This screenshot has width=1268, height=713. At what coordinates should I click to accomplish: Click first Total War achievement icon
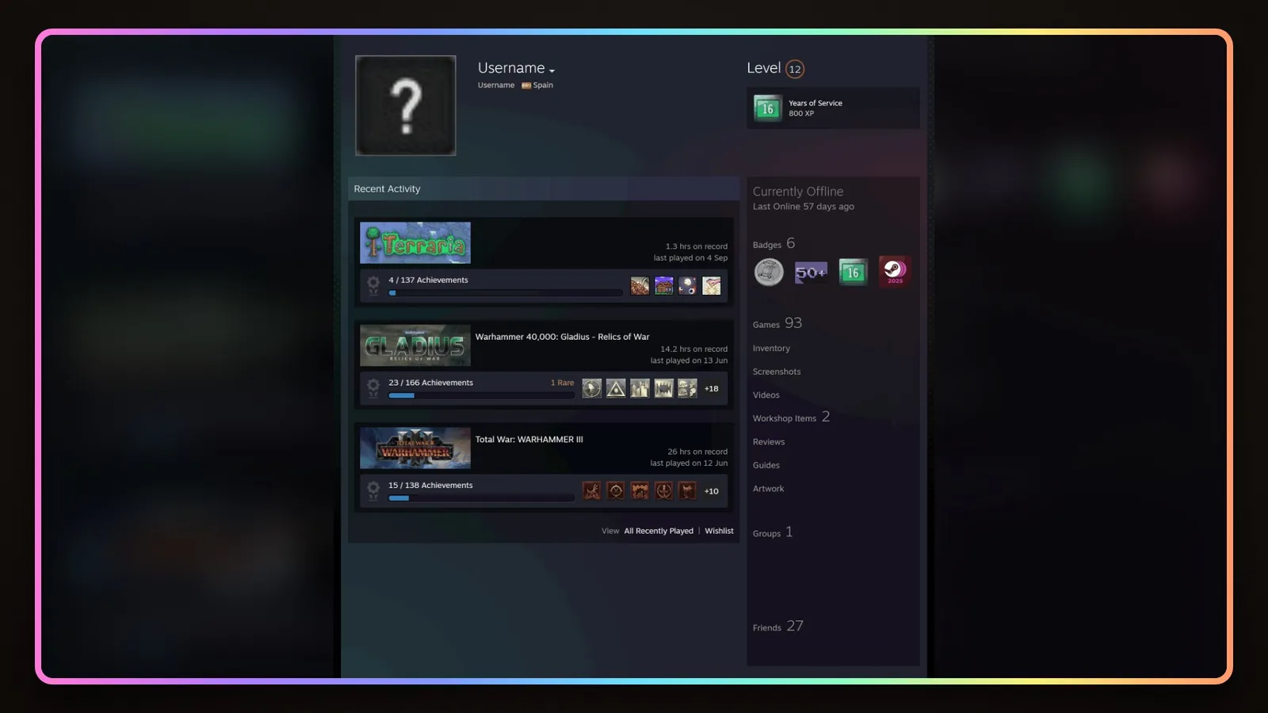pos(592,491)
